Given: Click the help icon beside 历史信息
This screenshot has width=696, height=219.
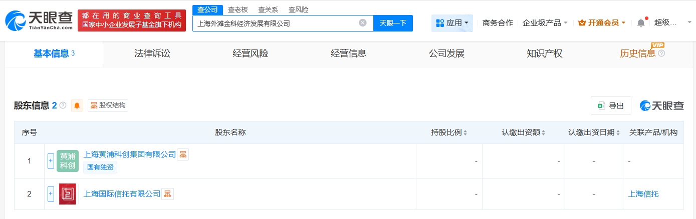Looking at the screenshot, I should (661, 53).
